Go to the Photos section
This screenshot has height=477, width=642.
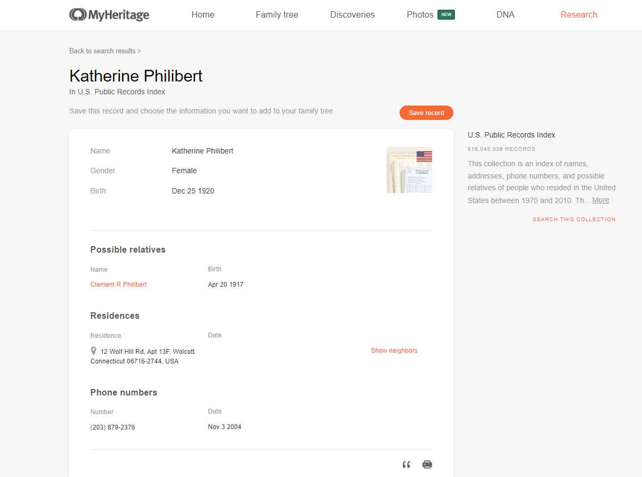(x=420, y=15)
